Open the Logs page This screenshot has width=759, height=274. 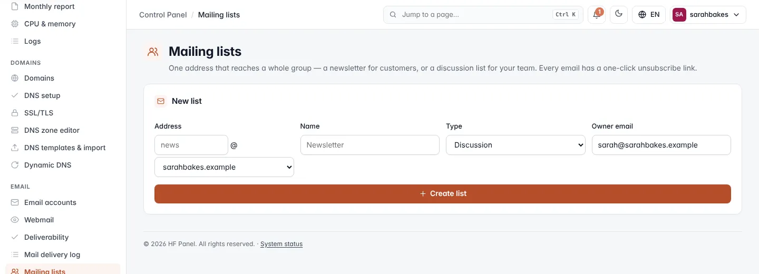(63, 41)
